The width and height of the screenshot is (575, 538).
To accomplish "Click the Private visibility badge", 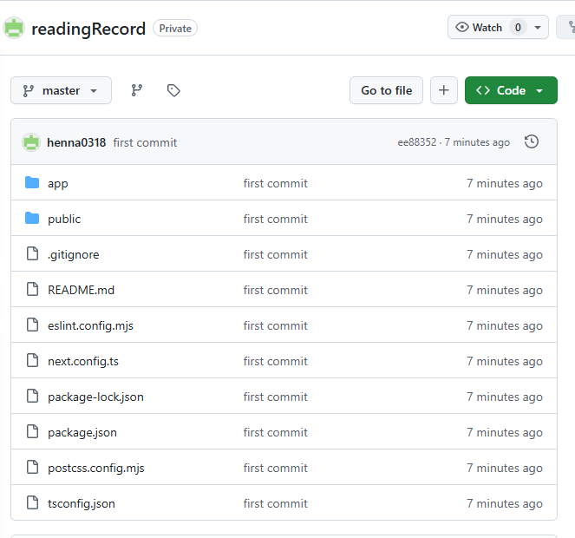I will pyautogui.click(x=175, y=29).
